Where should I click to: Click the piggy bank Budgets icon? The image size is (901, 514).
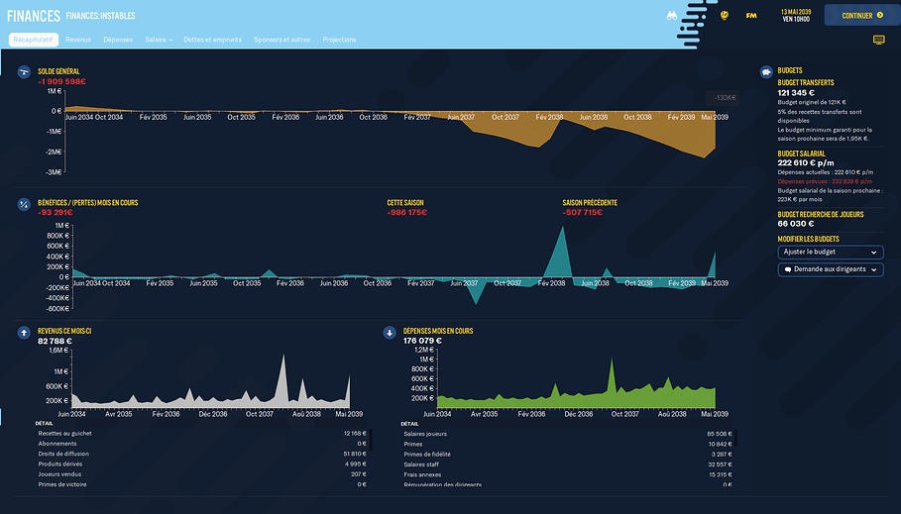point(766,71)
